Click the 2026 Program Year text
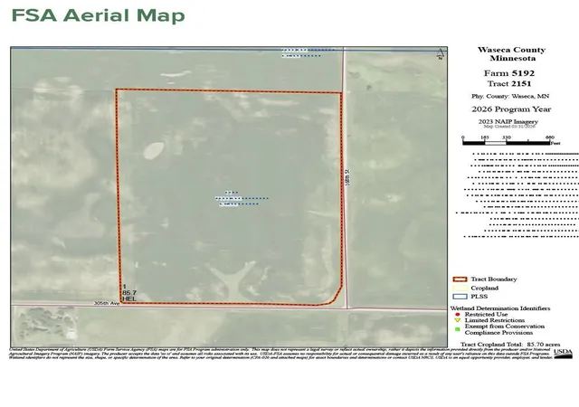This screenshot has height=407, width=579. [x=511, y=109]
